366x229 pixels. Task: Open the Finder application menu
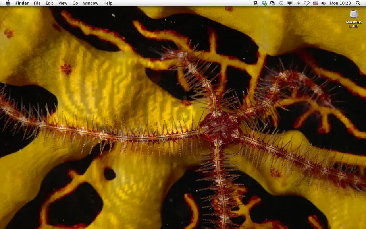click(22, 3)
